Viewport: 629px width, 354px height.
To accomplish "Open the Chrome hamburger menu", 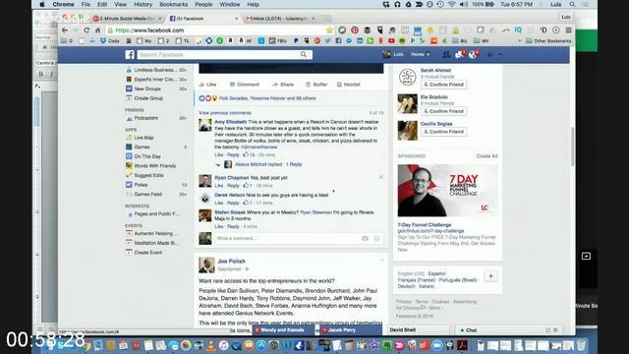I will pos(568,30).
